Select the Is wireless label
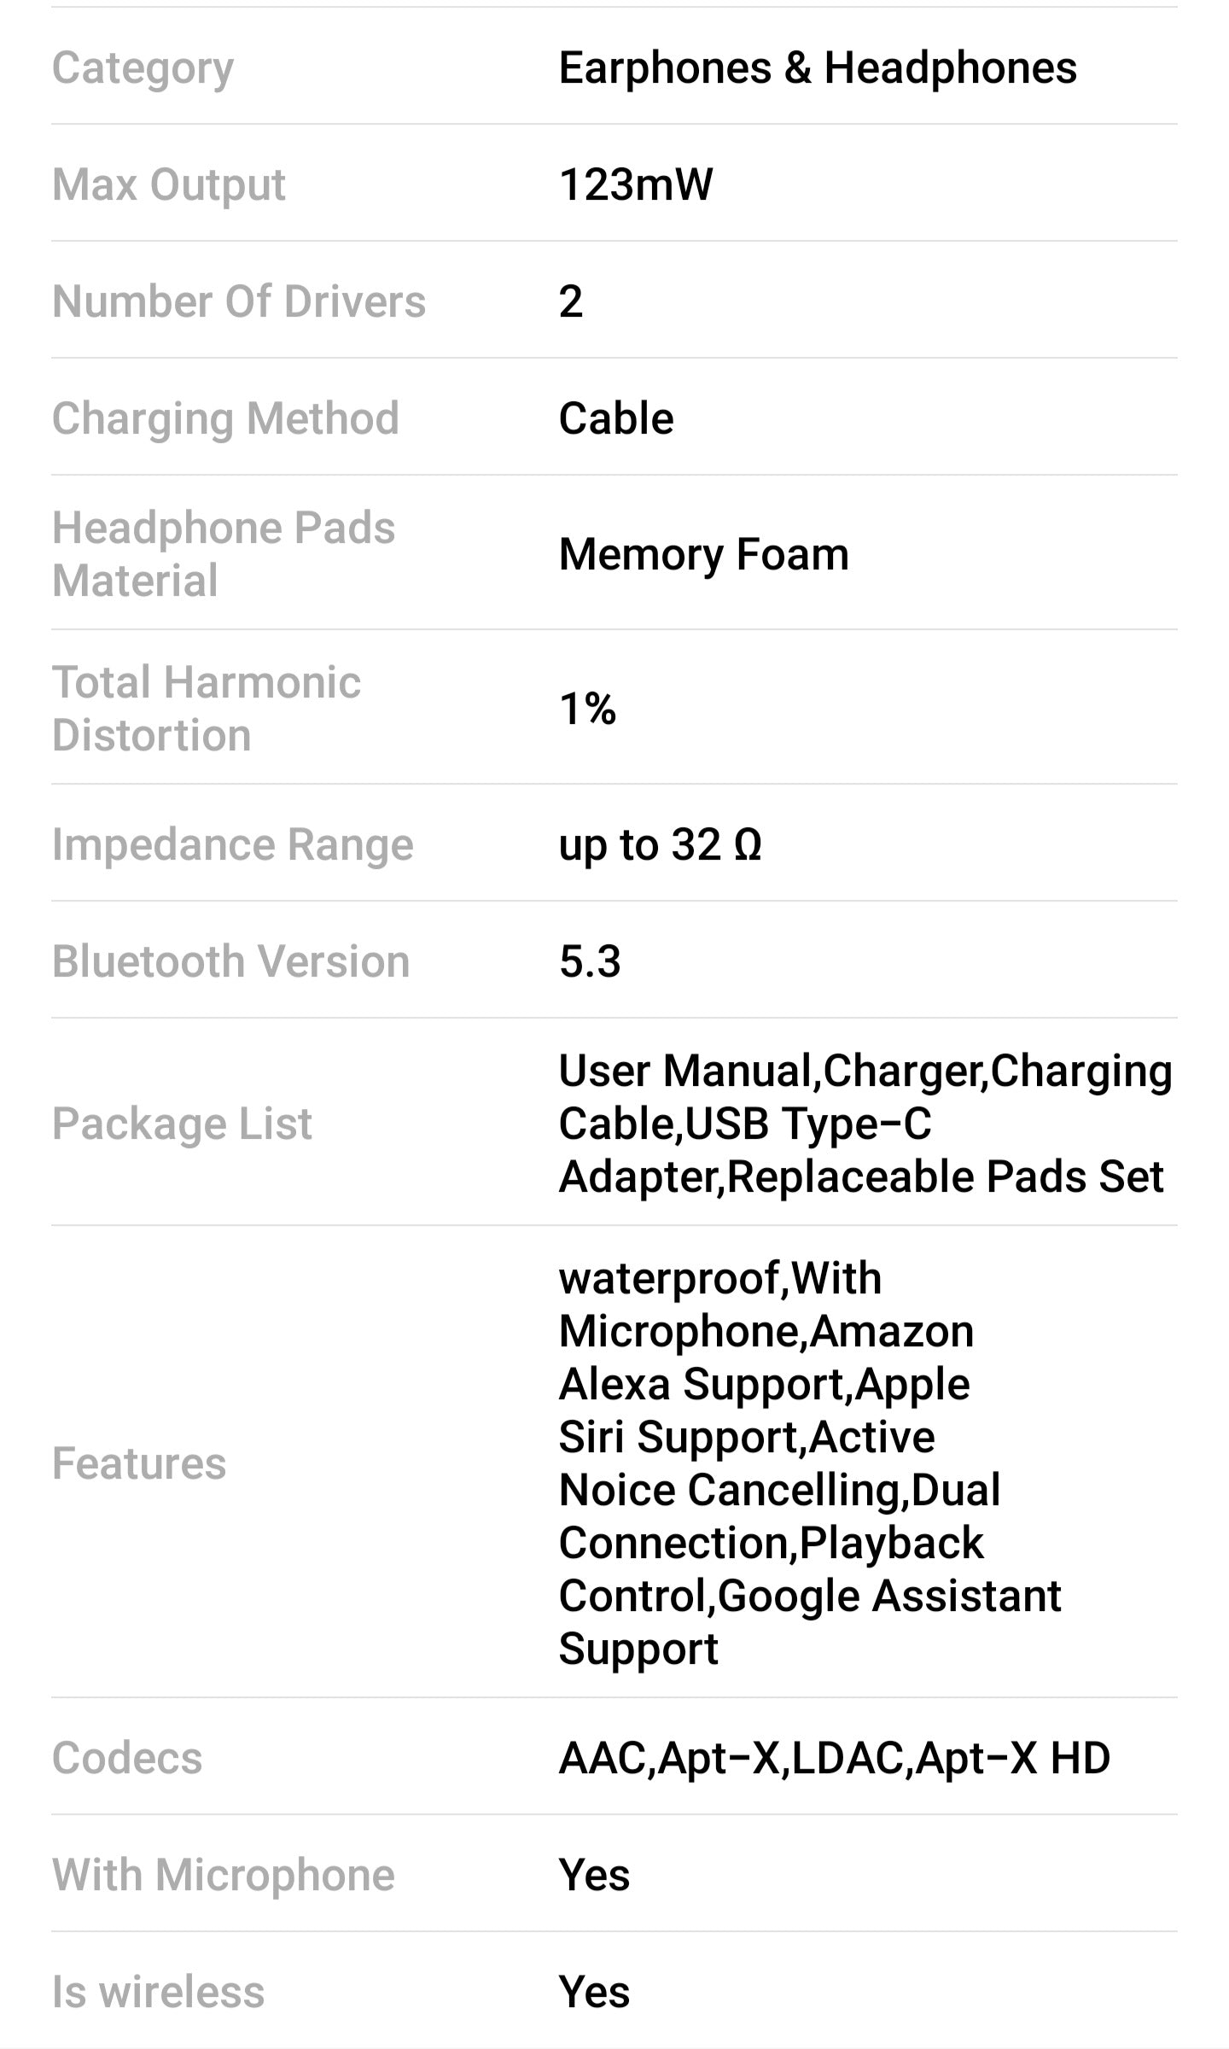1229x2049 pixels. [x=158, y=1992]
